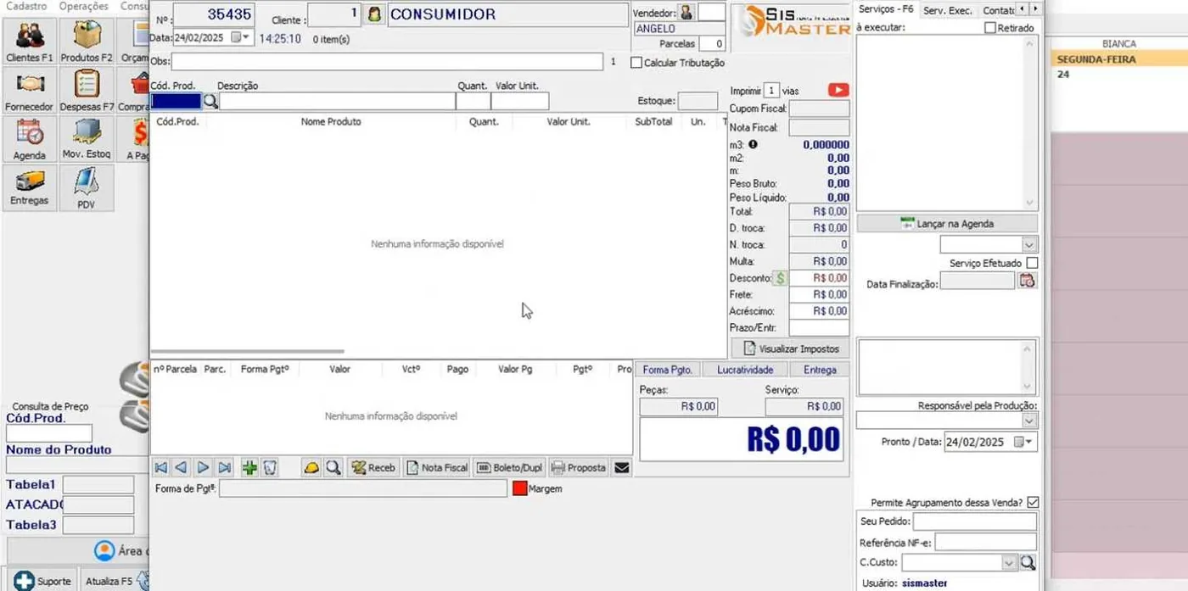The width and height of the screenshot is (1188, 591).
Task: Go to next record
Action: pos(203,467)
